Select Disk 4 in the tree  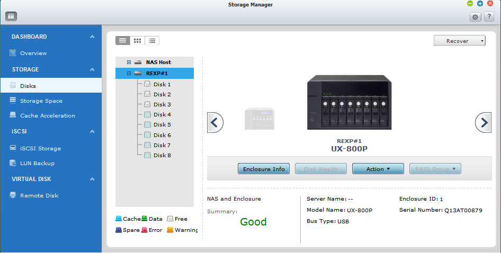(162, 114)
